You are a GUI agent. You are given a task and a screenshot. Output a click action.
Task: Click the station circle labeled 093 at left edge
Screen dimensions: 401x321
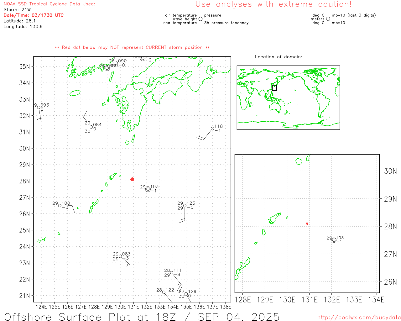point(39,107)
